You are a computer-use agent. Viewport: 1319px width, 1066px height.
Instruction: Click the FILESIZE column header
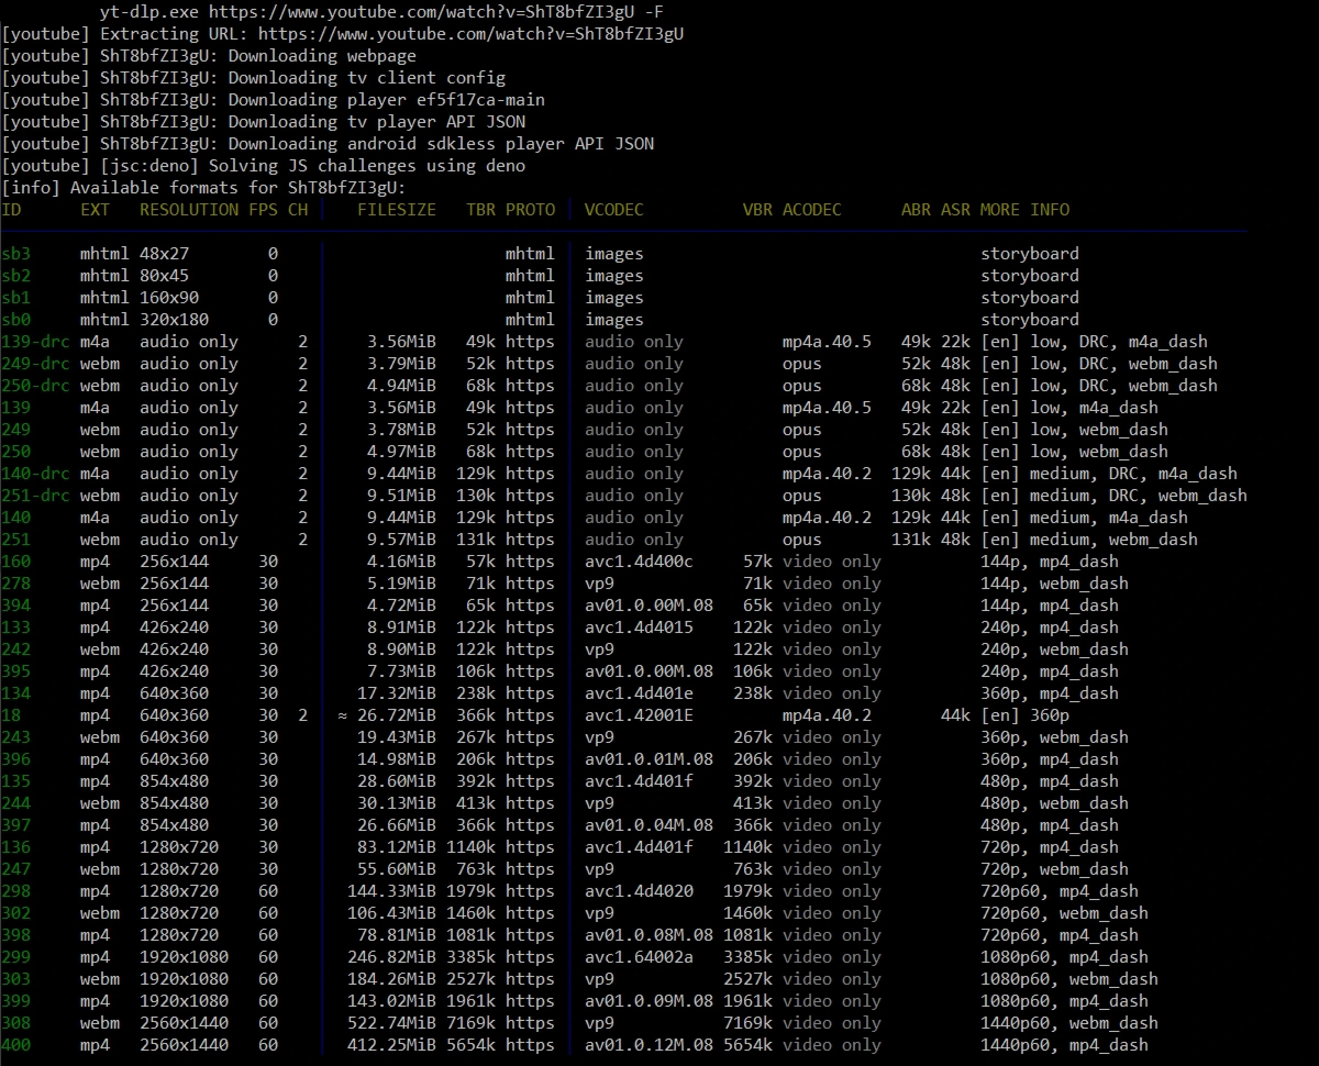pyautogui.click(x=396, y=210)
